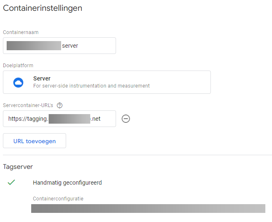Select the Server target platform card
The image size is (272, 222).
106,82
